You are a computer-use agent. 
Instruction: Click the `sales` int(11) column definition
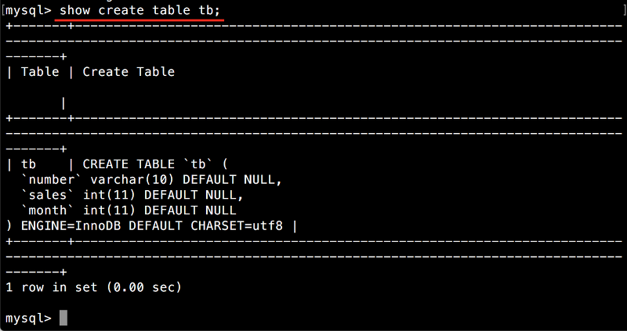[132, 195]
